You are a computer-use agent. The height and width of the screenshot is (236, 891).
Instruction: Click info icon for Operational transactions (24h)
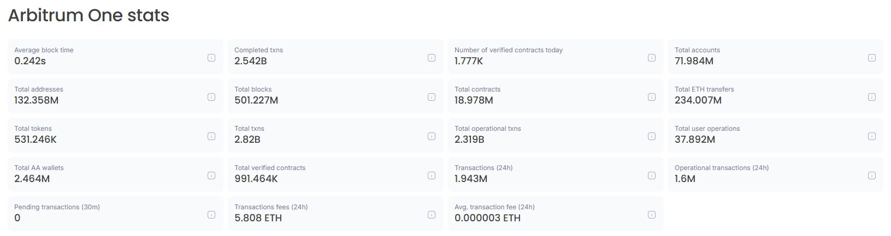pos(872,176)
